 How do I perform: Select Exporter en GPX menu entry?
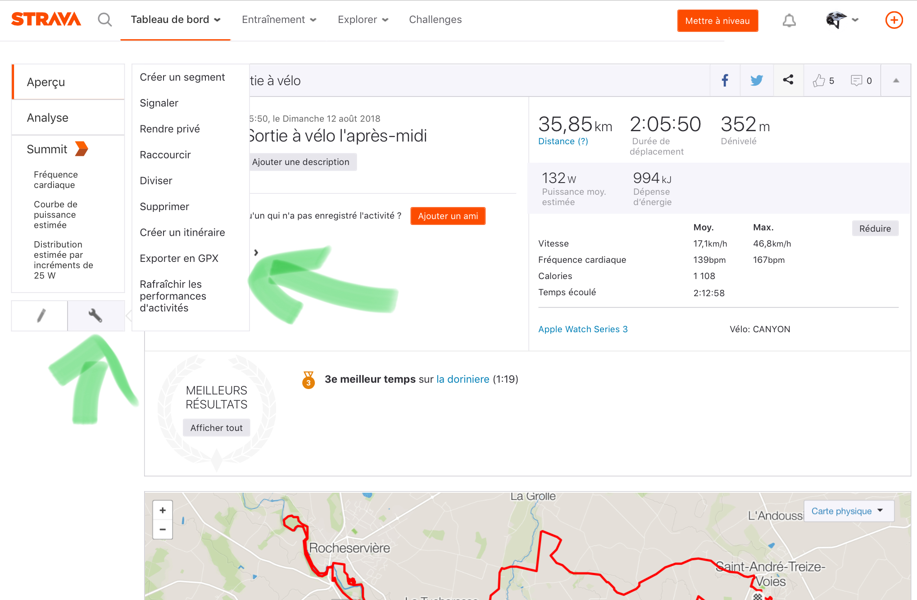tap(179, 258)
